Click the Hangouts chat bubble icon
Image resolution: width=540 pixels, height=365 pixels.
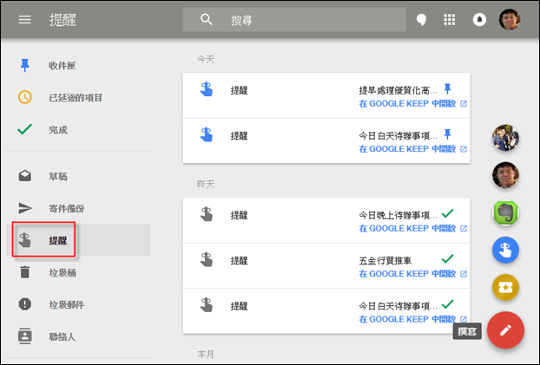click(x=421, y=20)
